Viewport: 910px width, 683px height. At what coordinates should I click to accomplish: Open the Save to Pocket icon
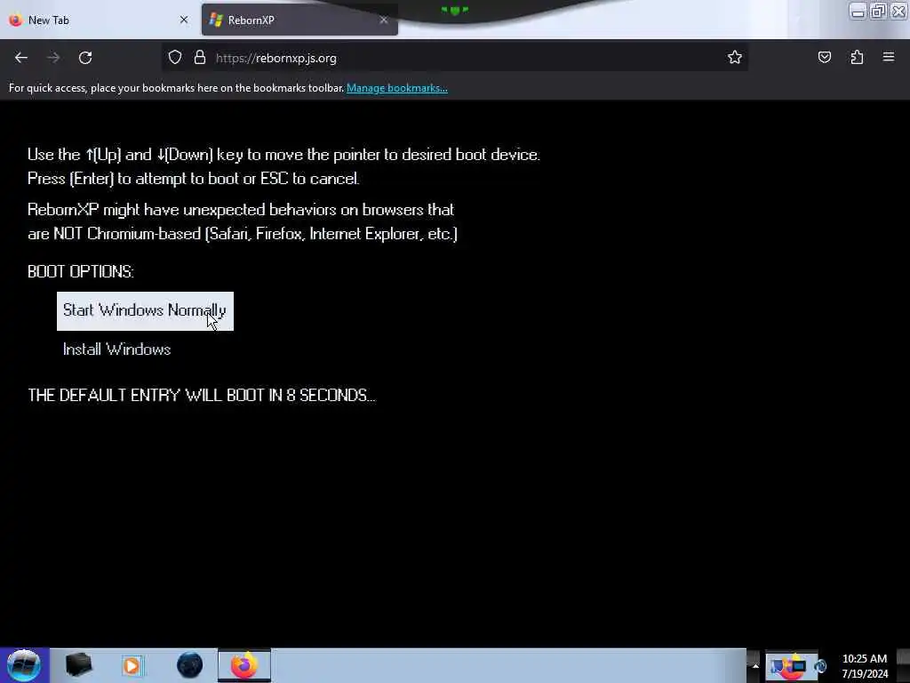point(824,58)
